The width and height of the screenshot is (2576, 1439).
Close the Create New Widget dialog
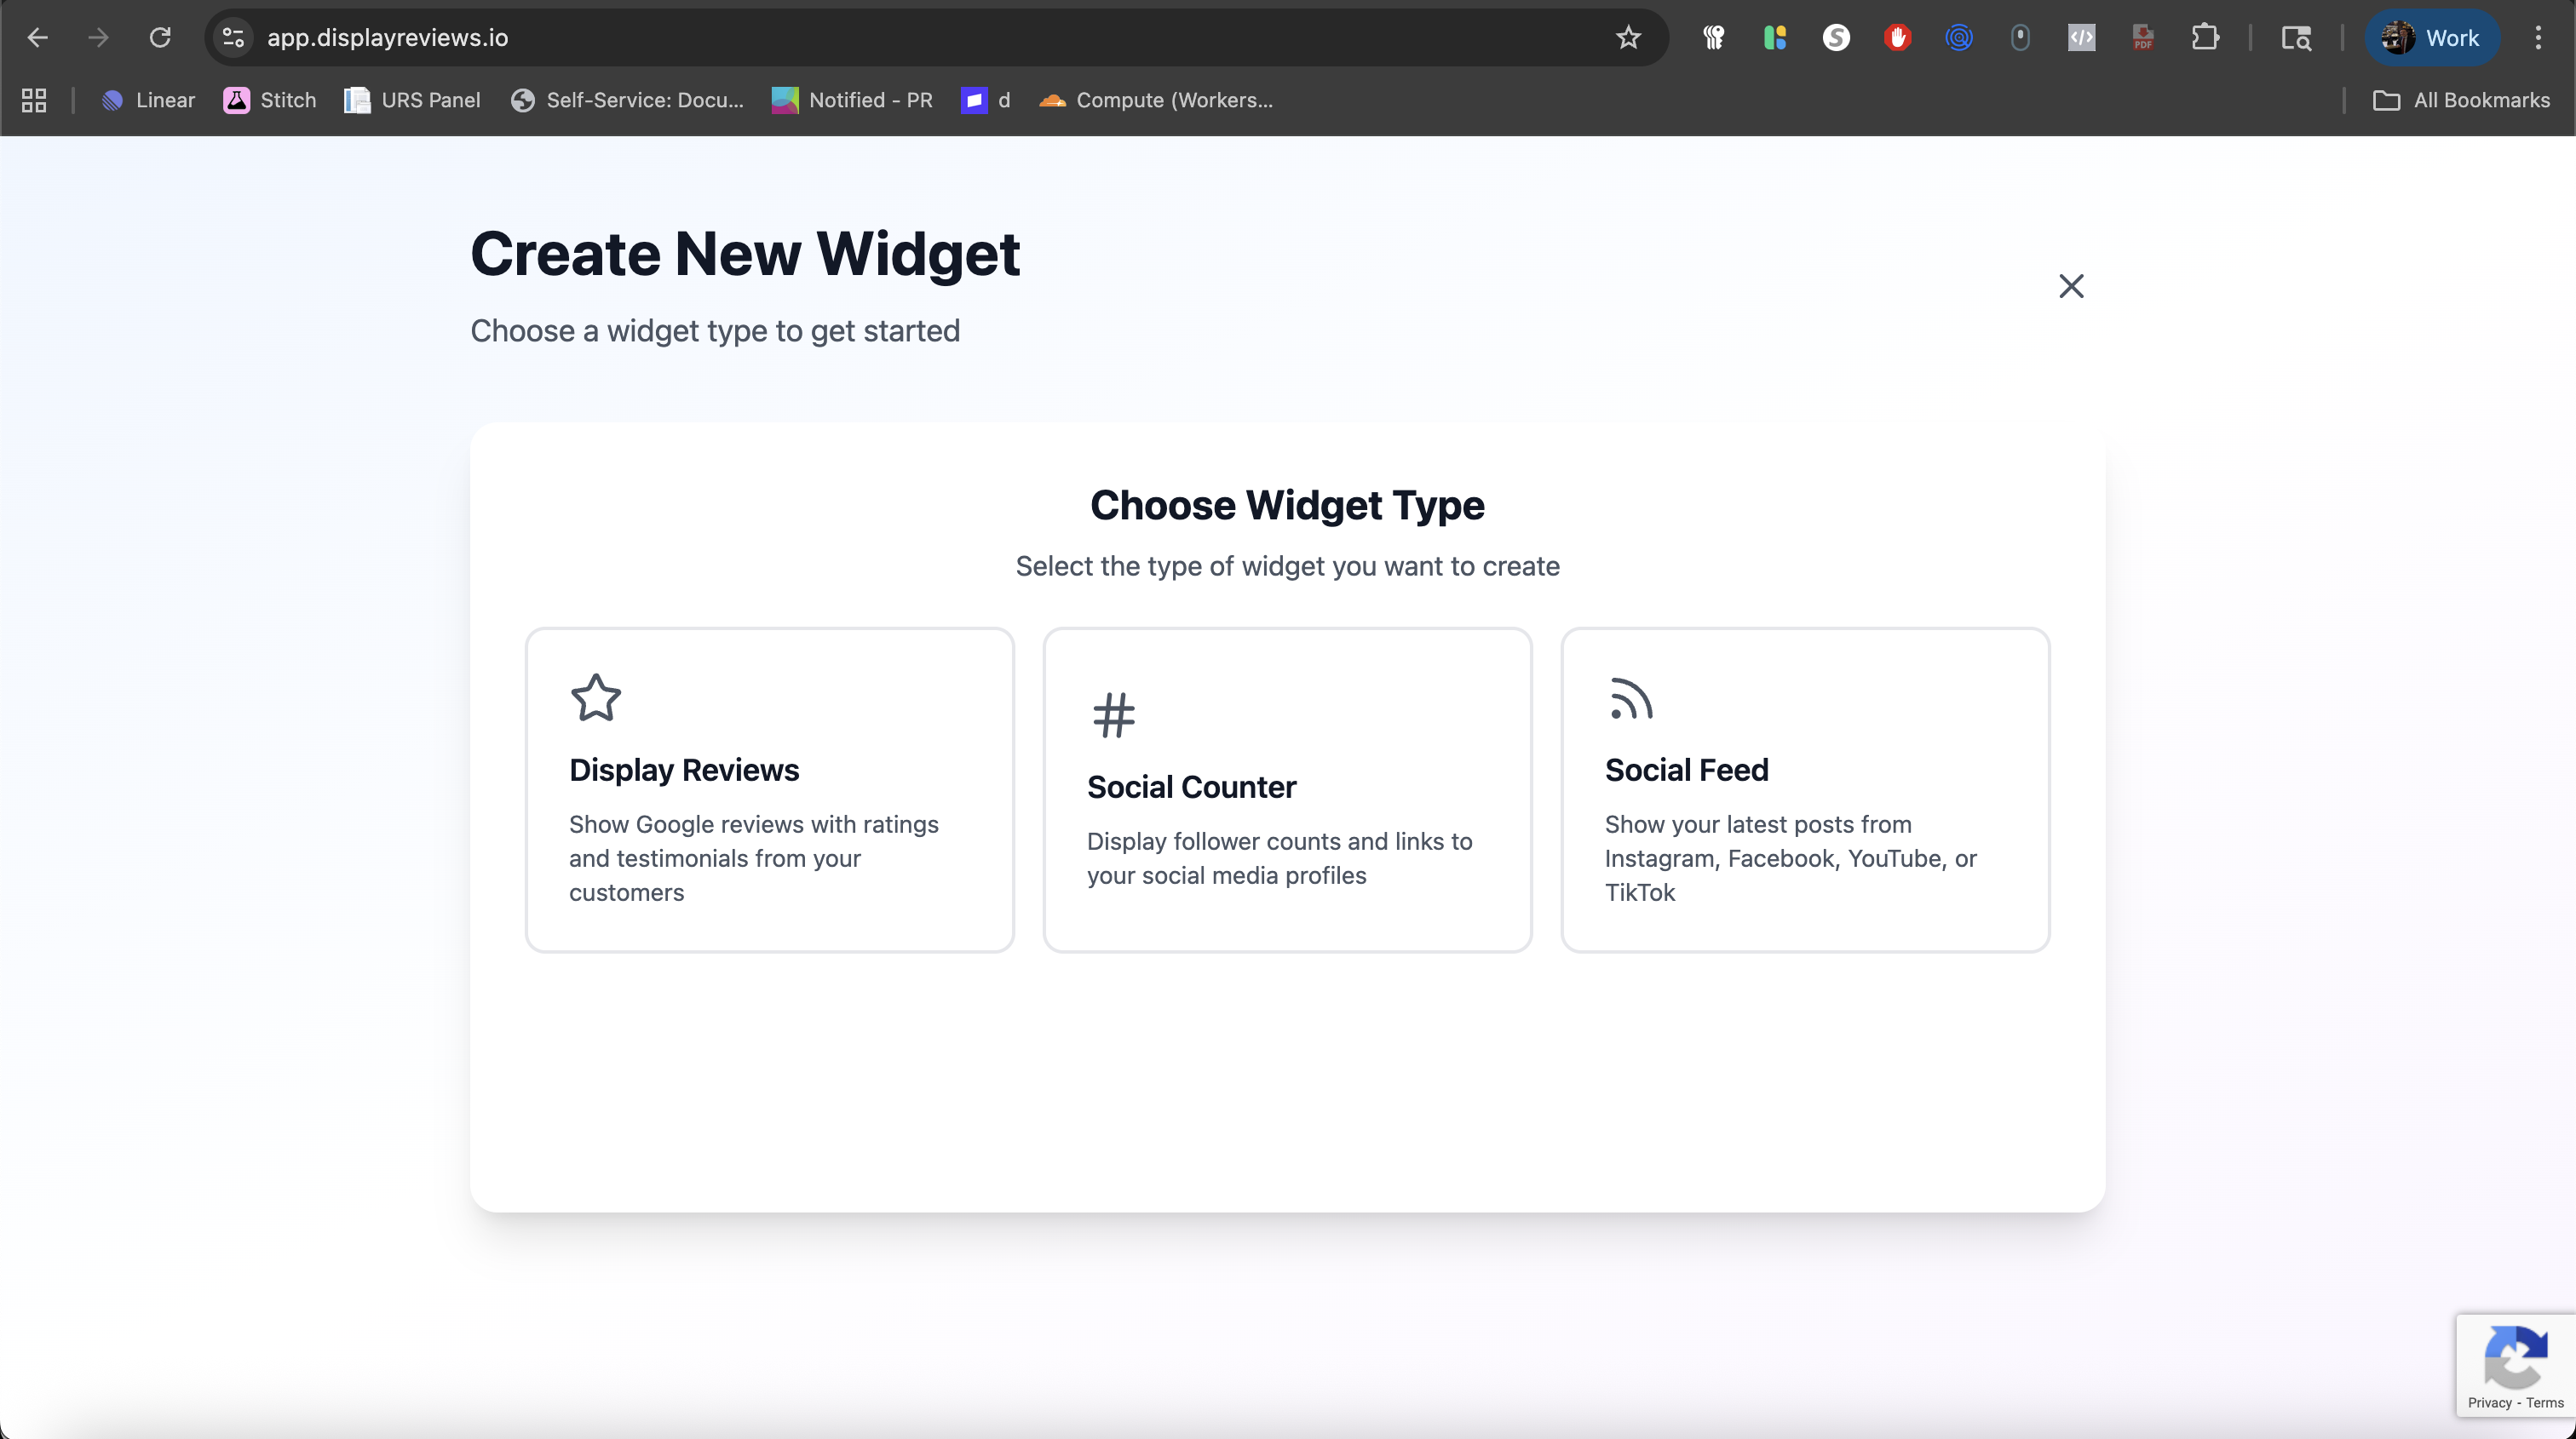click(2071, 286)
